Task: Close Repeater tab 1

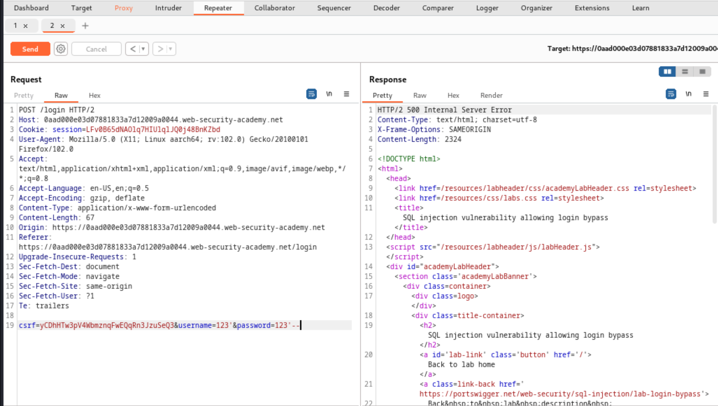Action: 25,26
